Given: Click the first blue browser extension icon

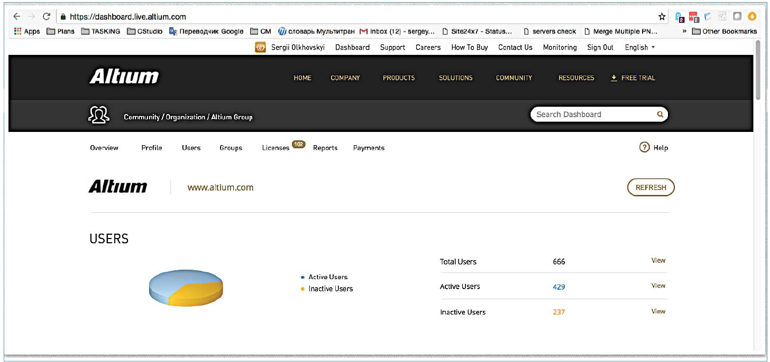Looking at the screenshot, I should tap(680, 17).
